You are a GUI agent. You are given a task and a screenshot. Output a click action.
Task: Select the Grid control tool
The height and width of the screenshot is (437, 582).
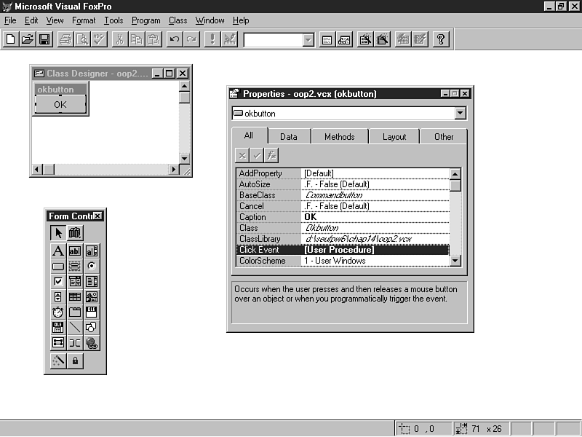click(75, 297)
